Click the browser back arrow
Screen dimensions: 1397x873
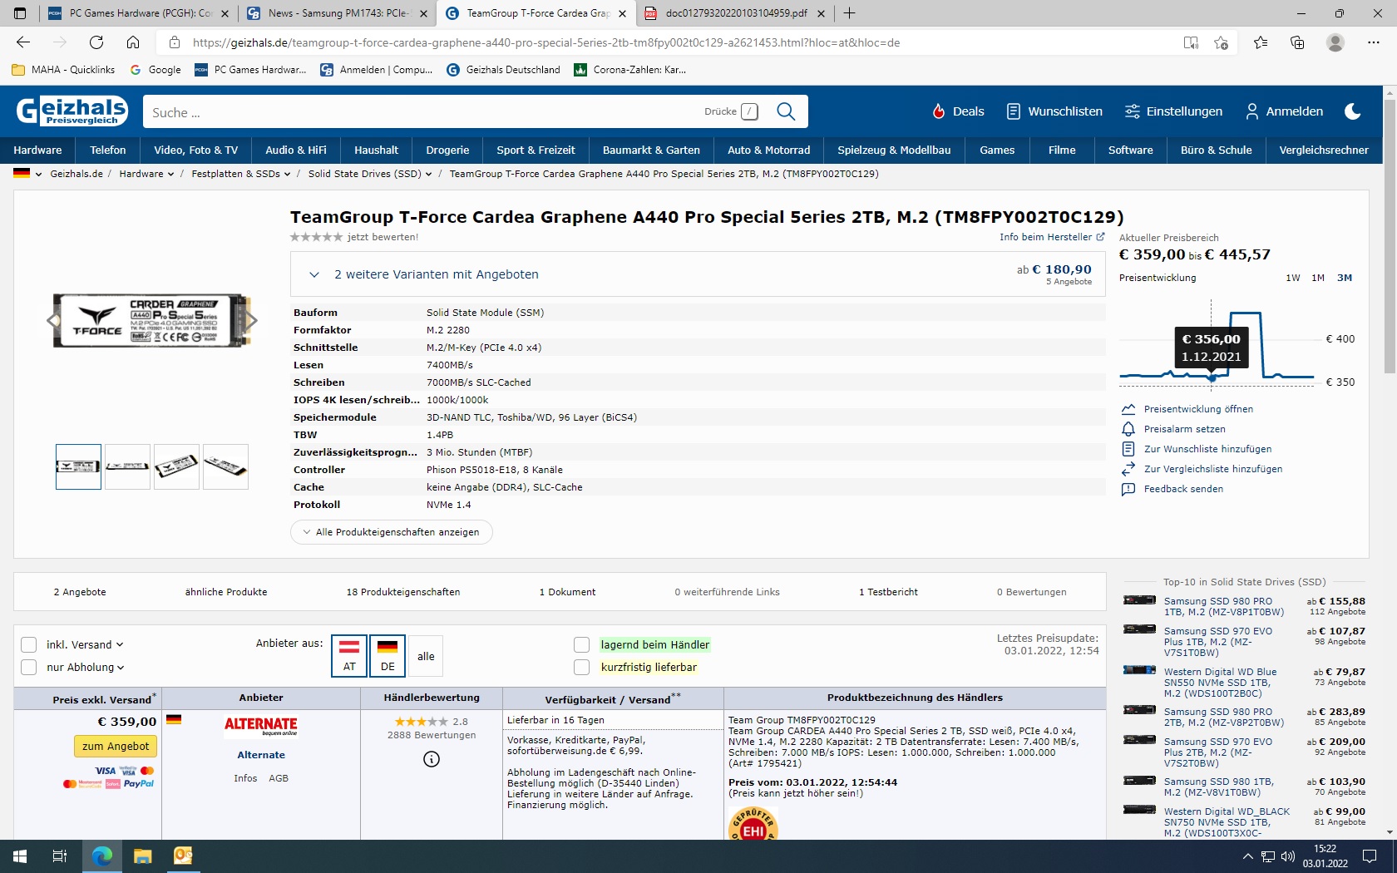pos(23,42)
